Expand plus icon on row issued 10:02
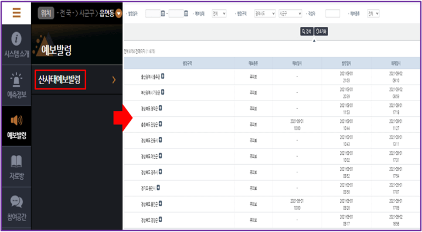Viewport: 422px width, 232px height. [161, 155]
